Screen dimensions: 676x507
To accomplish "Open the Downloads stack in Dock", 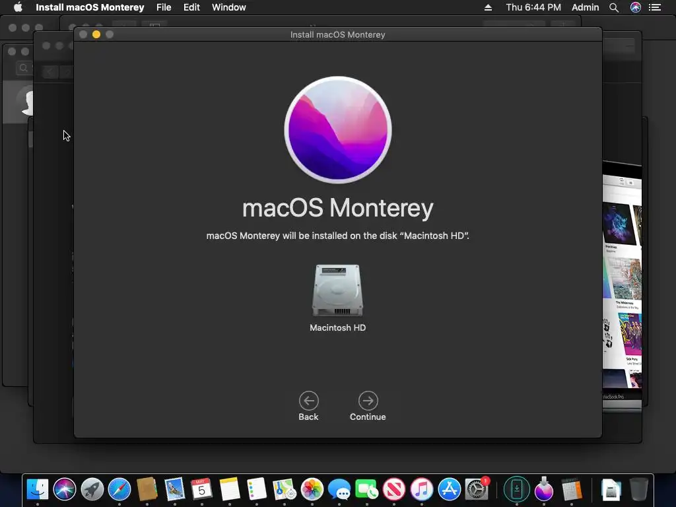I will click(611, 490).
